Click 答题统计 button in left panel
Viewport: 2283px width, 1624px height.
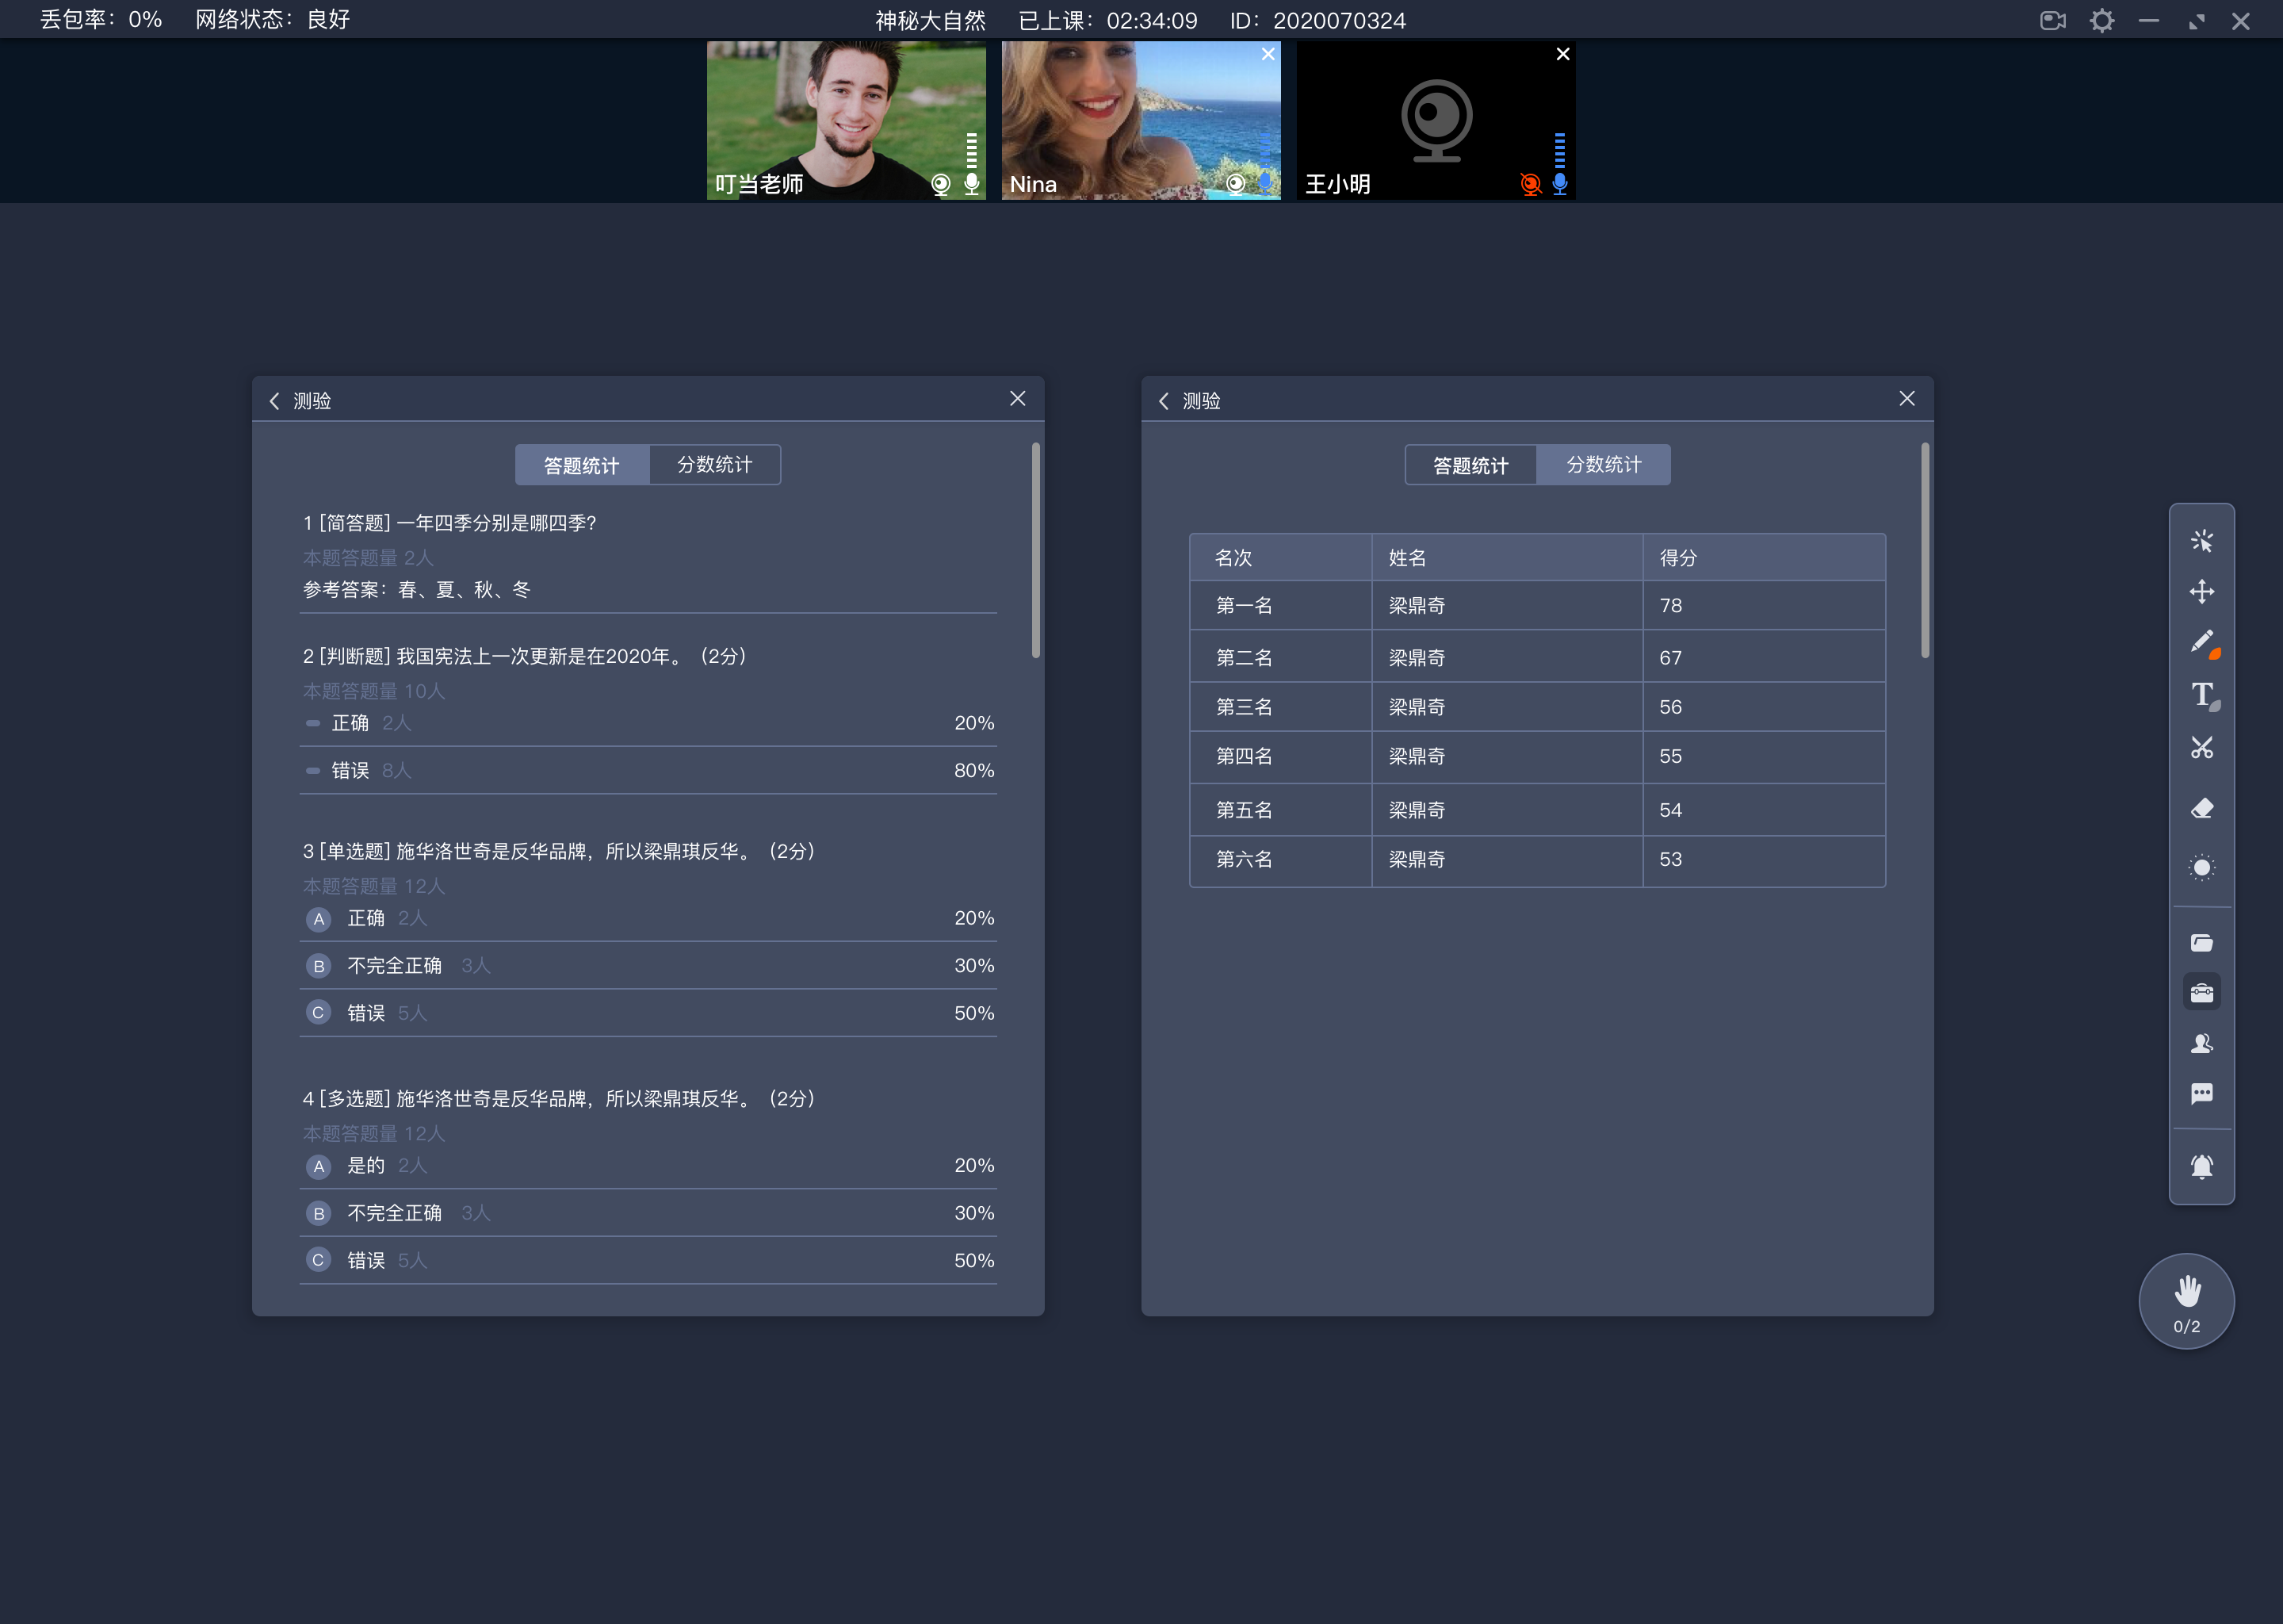[x=581, y=464]
